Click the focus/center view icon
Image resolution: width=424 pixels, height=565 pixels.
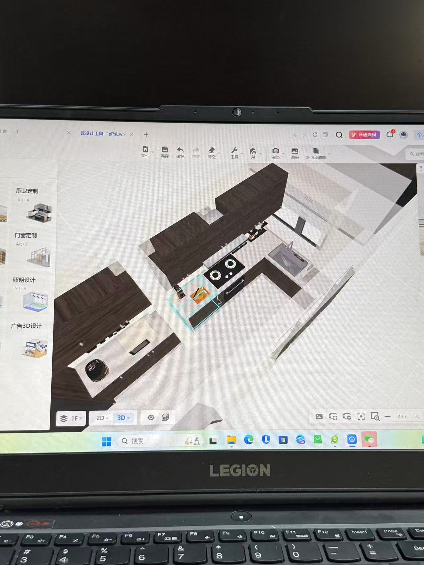[x=361, y=416]
